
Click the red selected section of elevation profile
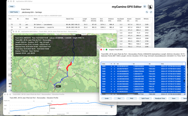58,105
